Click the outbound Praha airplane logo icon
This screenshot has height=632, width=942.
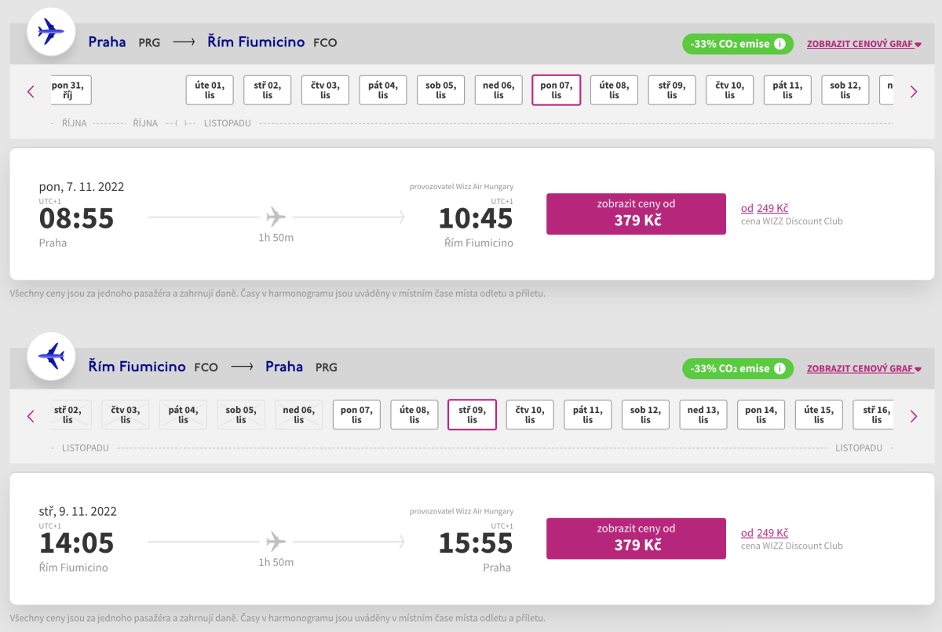(x=51, y=33)
